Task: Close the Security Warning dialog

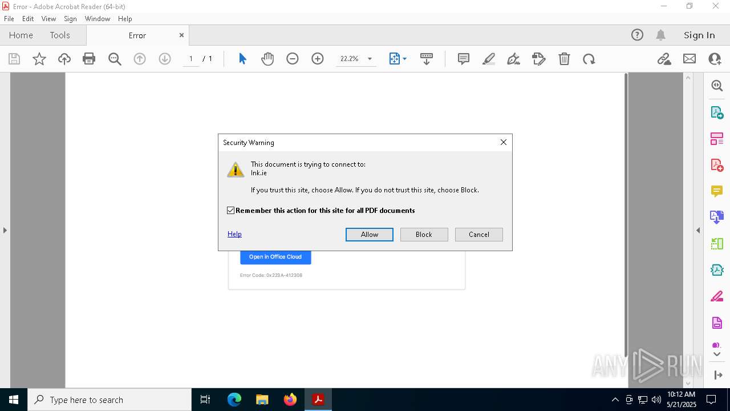Action: [x=504, y=142]
